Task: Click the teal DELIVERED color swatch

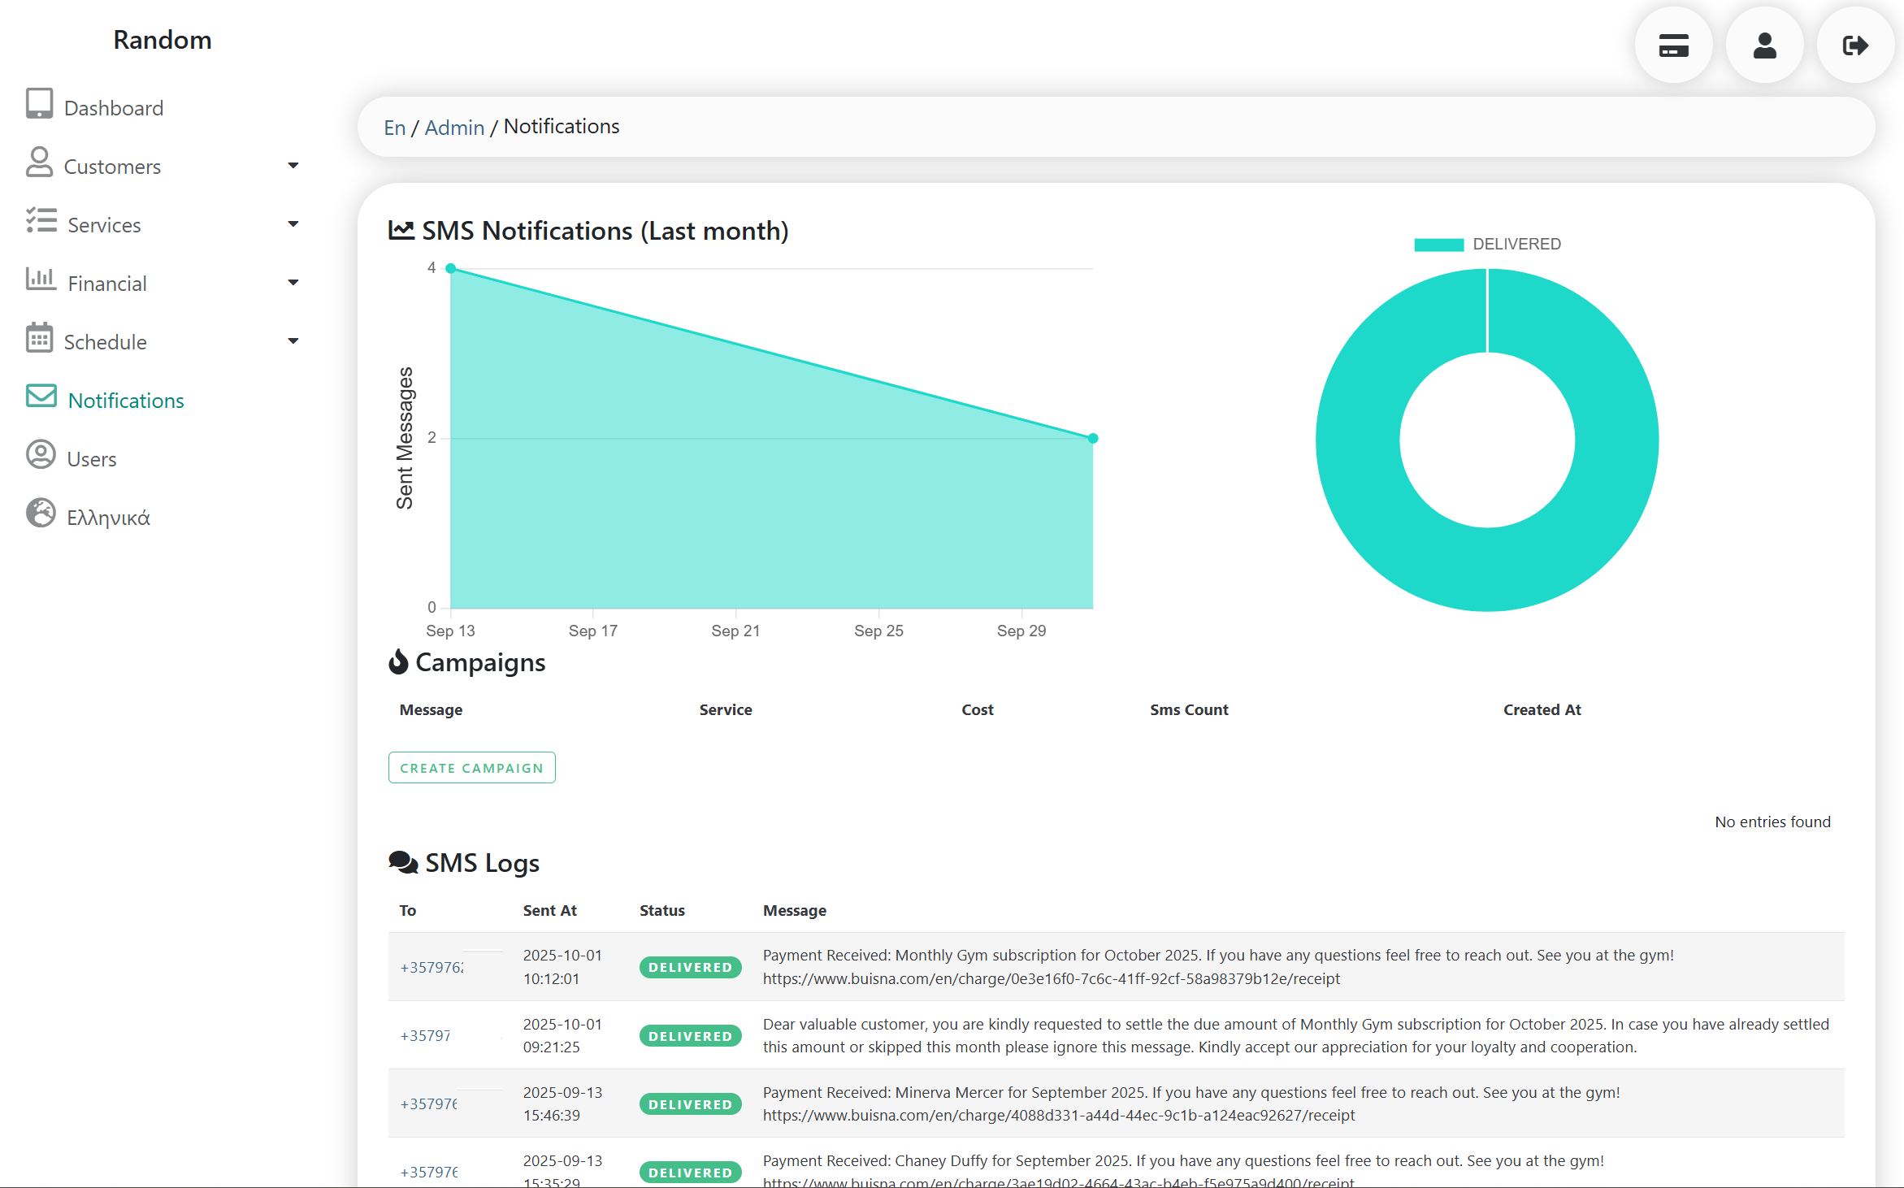Action: coord(1438,245)
